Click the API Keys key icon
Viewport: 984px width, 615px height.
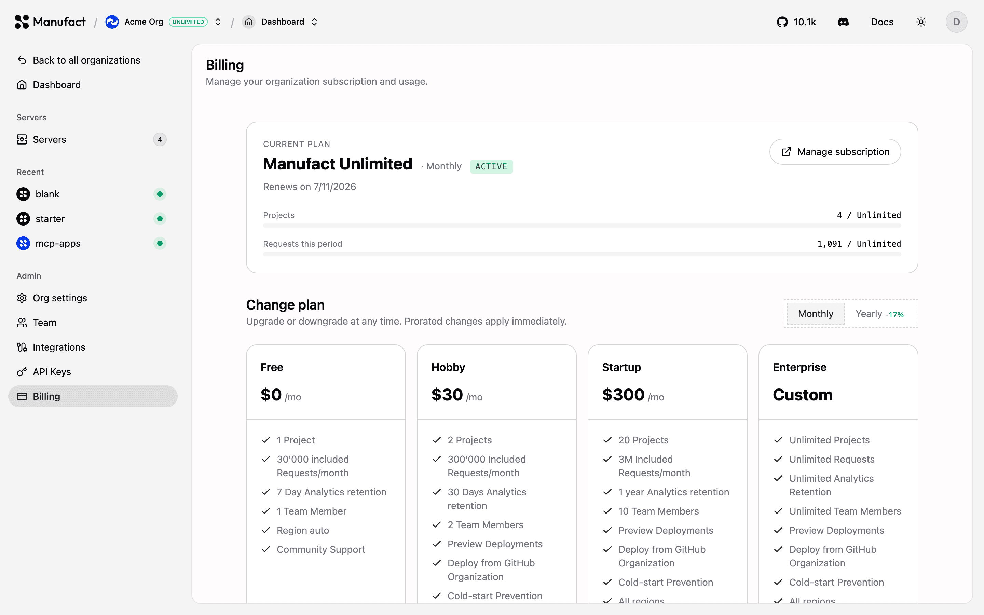(x=22, y=372)
